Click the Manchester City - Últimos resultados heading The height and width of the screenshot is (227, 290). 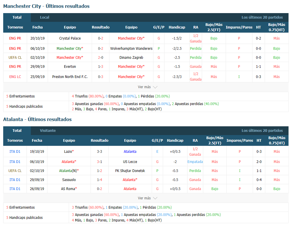click(x=46, y=6)
